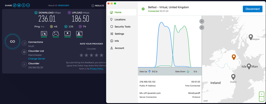This screenshot has width=266, height=104.
Task: Share Speedtest result on Facebook
Action: (x=24, y=5)
